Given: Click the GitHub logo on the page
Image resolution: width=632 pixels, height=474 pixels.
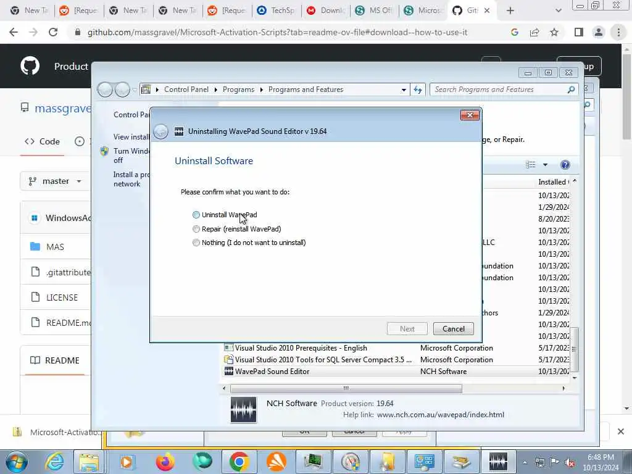Looking at the screenshot, I should pyautogui.click(x=30, y=65).
